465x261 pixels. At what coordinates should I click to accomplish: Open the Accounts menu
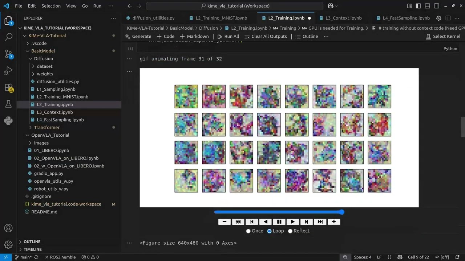click(x=8, y=228)
